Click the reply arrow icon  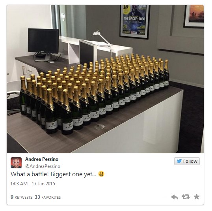point(175,197)
